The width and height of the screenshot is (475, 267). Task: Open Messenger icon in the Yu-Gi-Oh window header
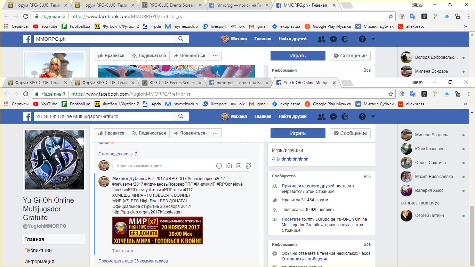[x=333, y=116]
